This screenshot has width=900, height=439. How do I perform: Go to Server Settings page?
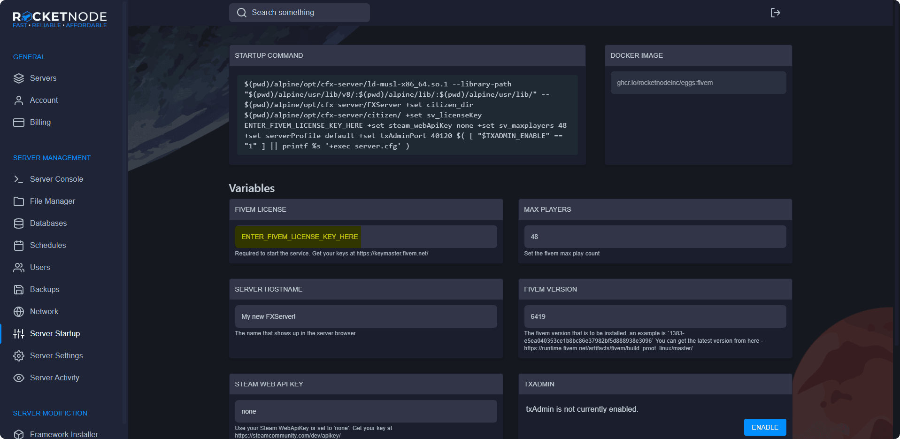pyautogui.click(x=56, y=356)
